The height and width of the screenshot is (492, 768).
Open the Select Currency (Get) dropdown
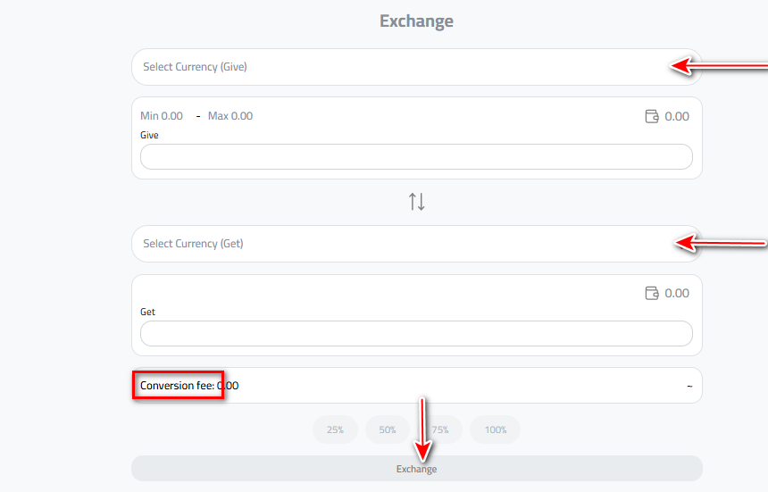pos(402,244)
